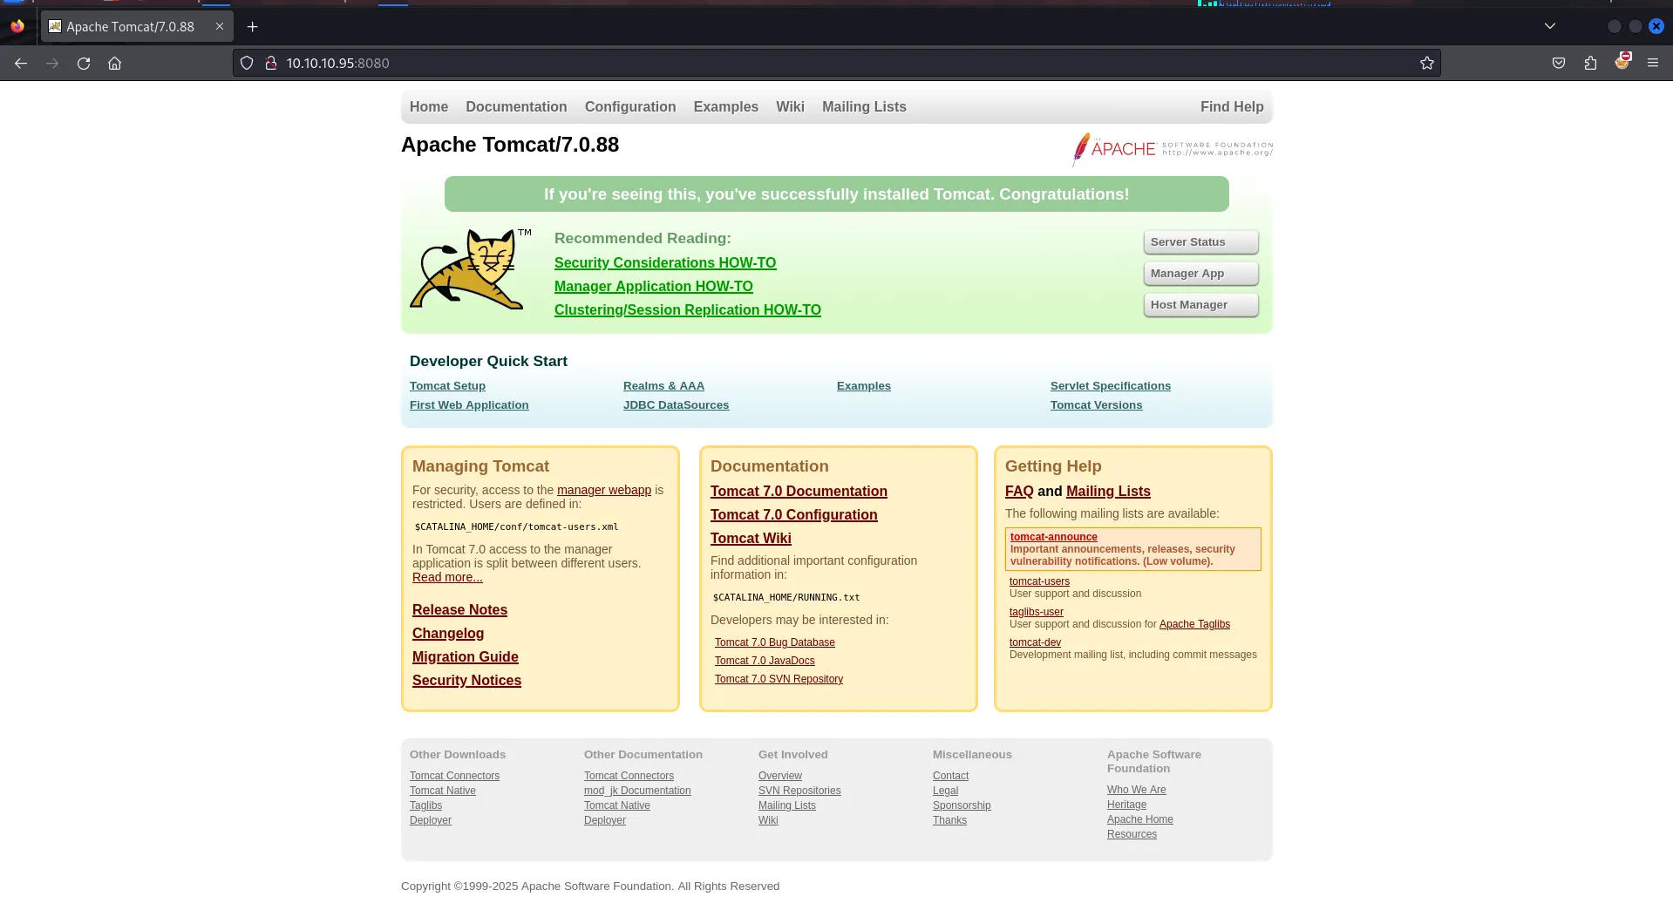Close the Apache Tomcat/7.0.88 tab
Viewport: 1673px width, 917px height.
(x=220, y=26)
